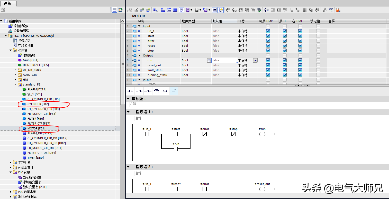Image resolution: width=389 pixels, height=199 pixels.
Task: Insert a normally closed contact
Action: pyautogui.click(x=139, y=91)
